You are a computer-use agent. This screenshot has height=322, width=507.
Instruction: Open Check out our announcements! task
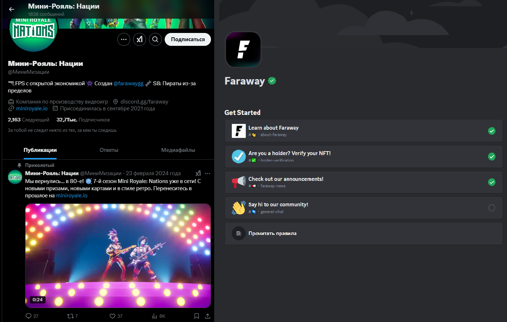pyautogui.click(x=363, y=182)
